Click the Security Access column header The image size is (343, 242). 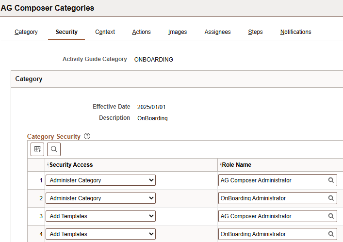pos(71,165)
